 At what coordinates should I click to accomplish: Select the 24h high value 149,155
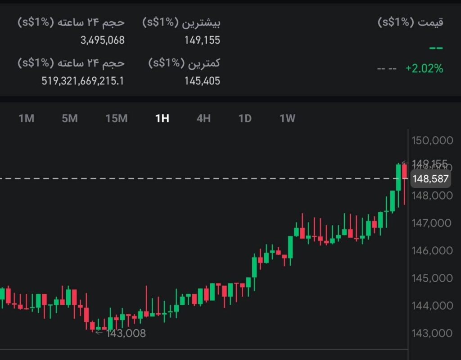[x=203, y=40]
